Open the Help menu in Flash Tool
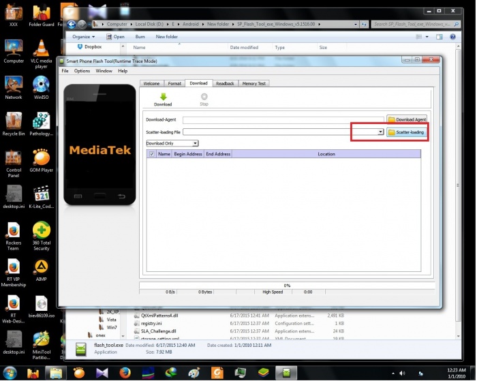The width and height of the screenshot is (477, 381). (123, 71)
